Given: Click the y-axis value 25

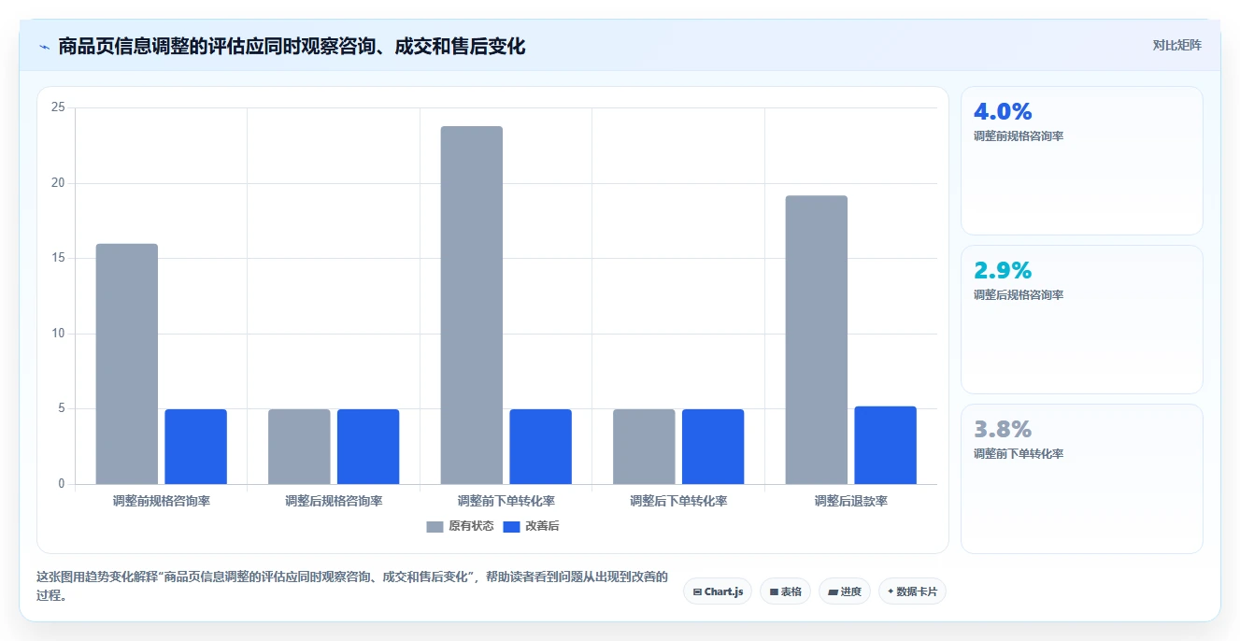Looking at the screenshot, I should (58, 107).
